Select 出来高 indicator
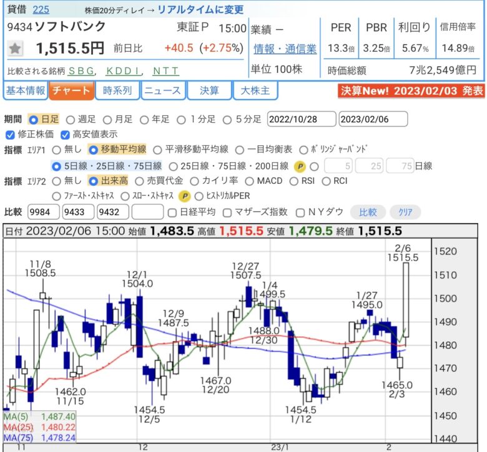Screen dimensions: 487x452 (x=93, y=181)
